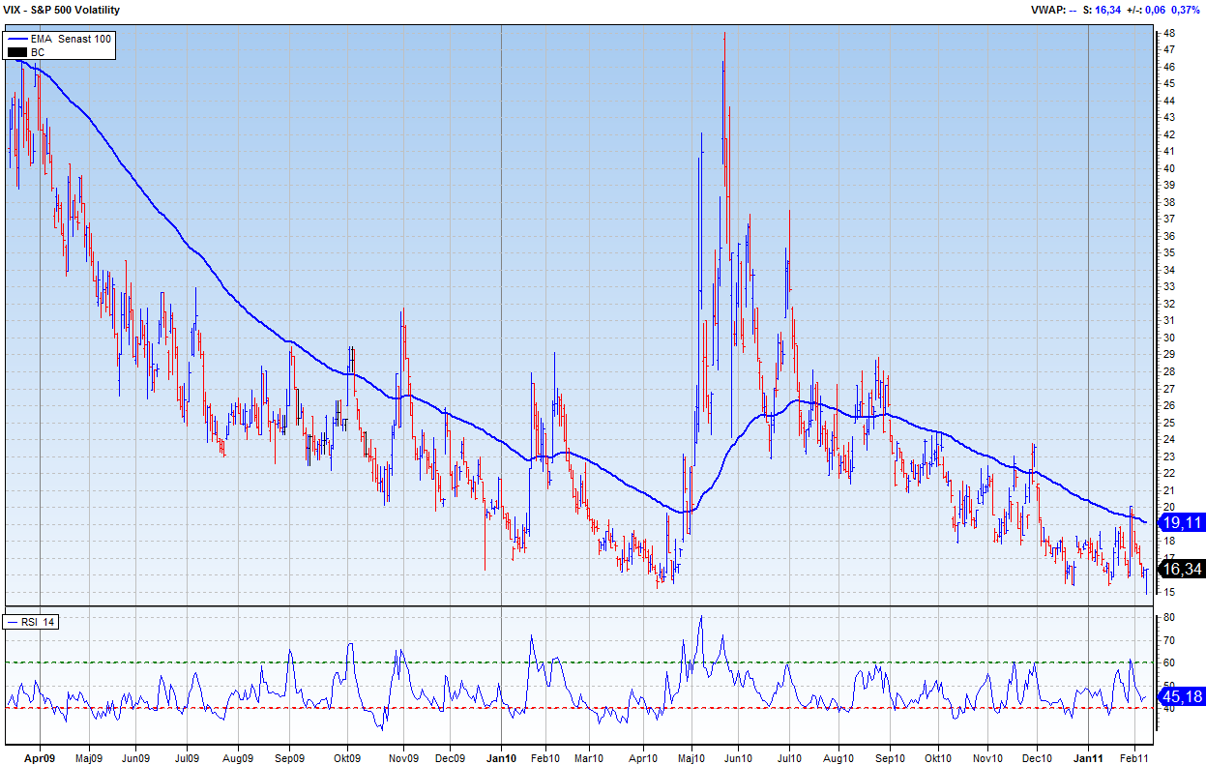Click the 30 label on price axis
Viewport: 1206px width, 765px height.
[x=1169, y=338]
